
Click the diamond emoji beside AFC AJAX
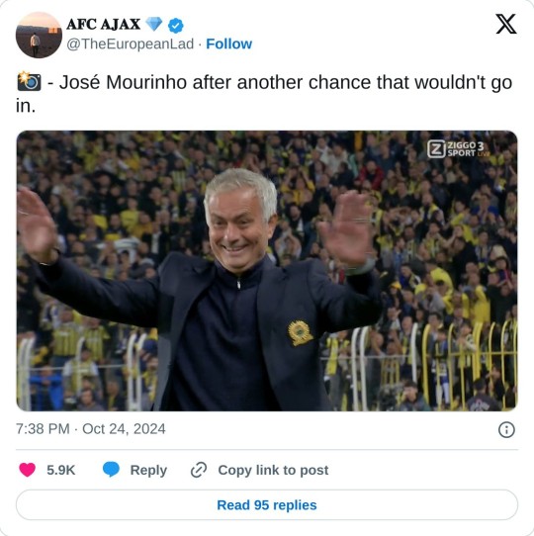(x=154, y=24)
